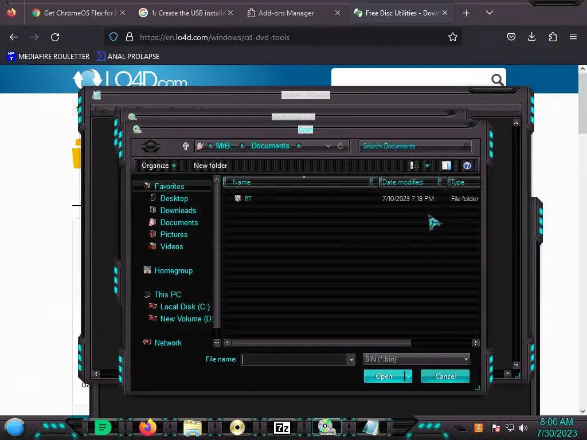Switch to Get ChromeOS Flex browser tab
Image resolution: width=587 pixels, height=440 pixels.
pos(79,13)
